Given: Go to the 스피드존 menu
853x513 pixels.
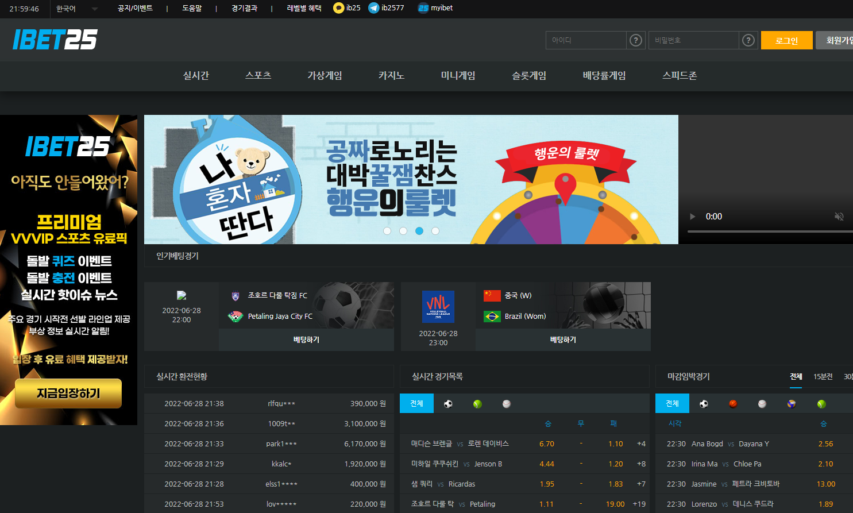Looking at the screenshot, I should click(x=680, y=75).
